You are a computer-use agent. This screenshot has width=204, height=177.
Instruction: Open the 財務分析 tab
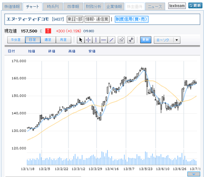tap(93, 6)
